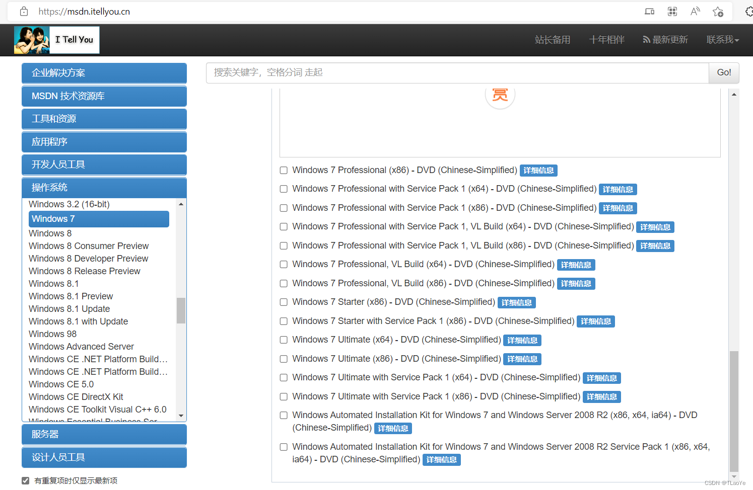
Task: Open the QR code apps icon in address bar
Action: click(672, 11)
